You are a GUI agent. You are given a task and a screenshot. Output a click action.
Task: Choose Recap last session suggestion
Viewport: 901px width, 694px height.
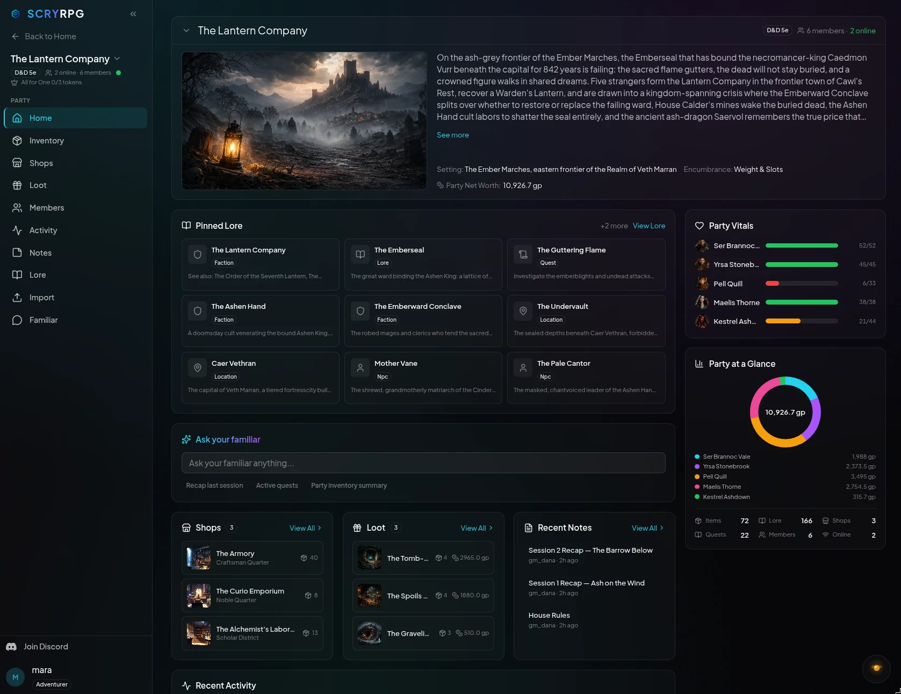pyautogui.click(x=214, y=486)
